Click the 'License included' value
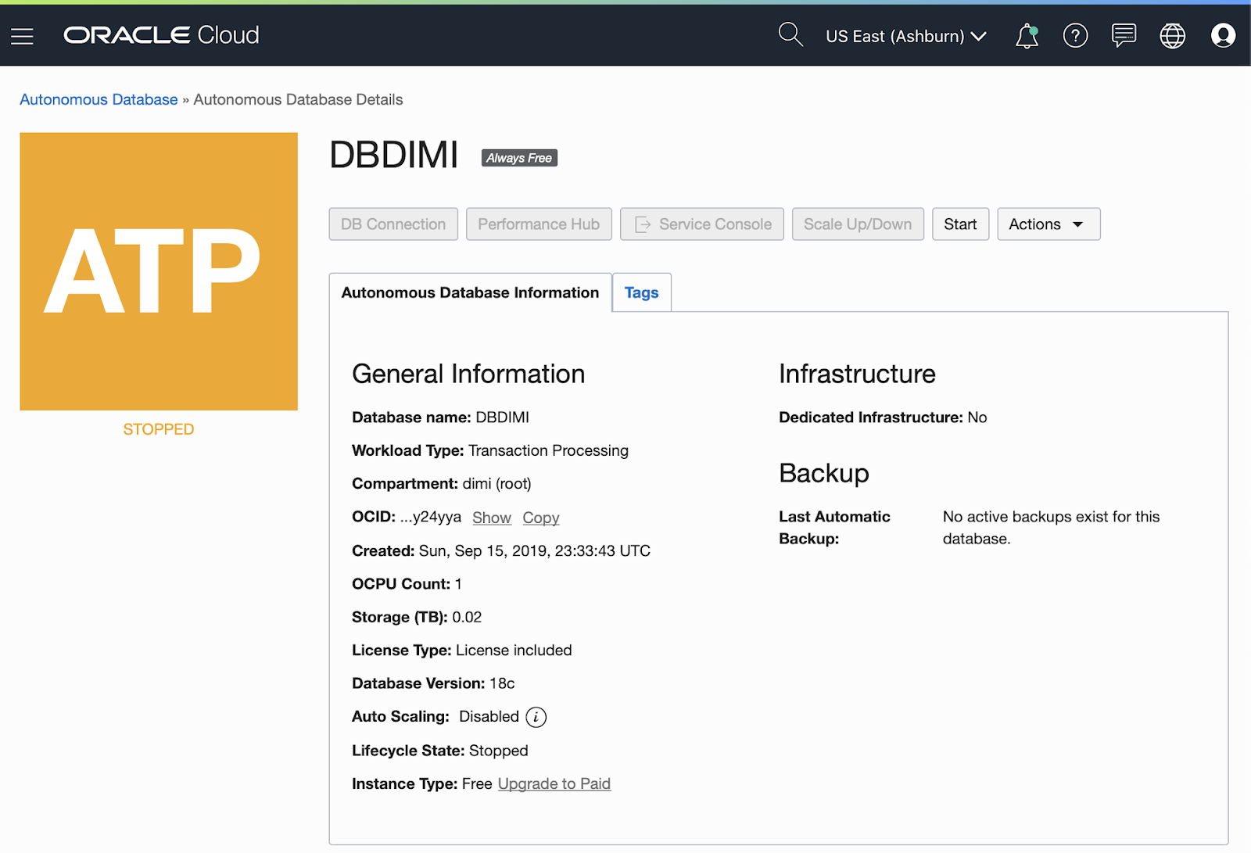Viewport: 1251px width, 853px height. [514, 651]
